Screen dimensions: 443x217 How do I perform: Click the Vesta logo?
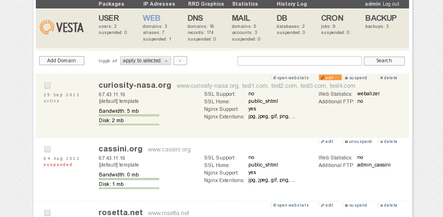point(62,27)
